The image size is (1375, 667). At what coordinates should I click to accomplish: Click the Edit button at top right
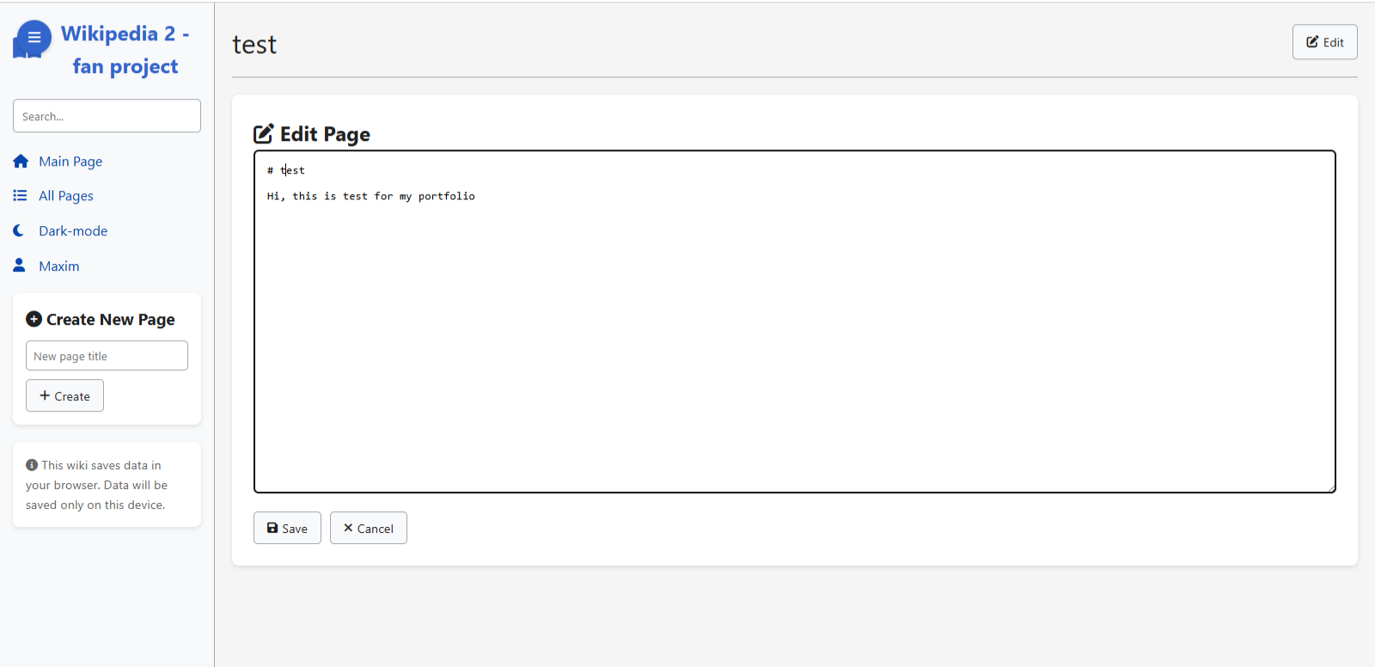[1324, 42]
